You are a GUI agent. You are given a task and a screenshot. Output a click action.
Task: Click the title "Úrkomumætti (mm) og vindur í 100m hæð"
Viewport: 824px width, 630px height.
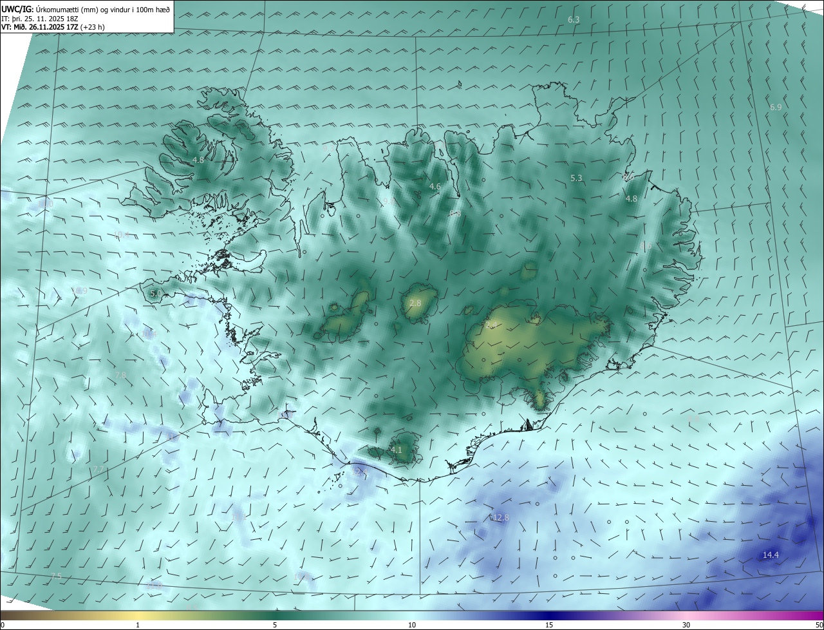(x=103, y=8)
